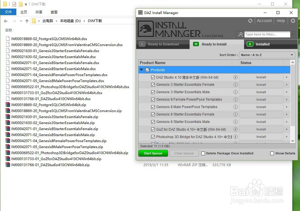Switch to Ready to Download tab
Screen dimensions: 300x211
[163, 44]
